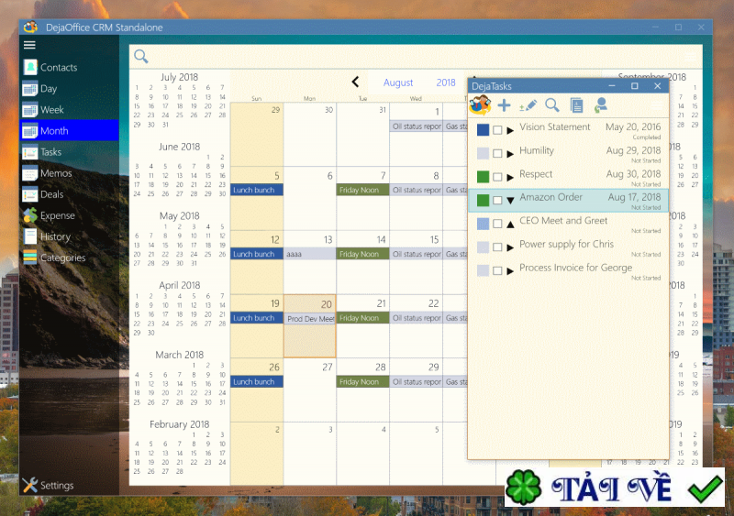Click the notes document icon in DejaTasks
Screen dimensions: 734x516
[x=577, y=105]
